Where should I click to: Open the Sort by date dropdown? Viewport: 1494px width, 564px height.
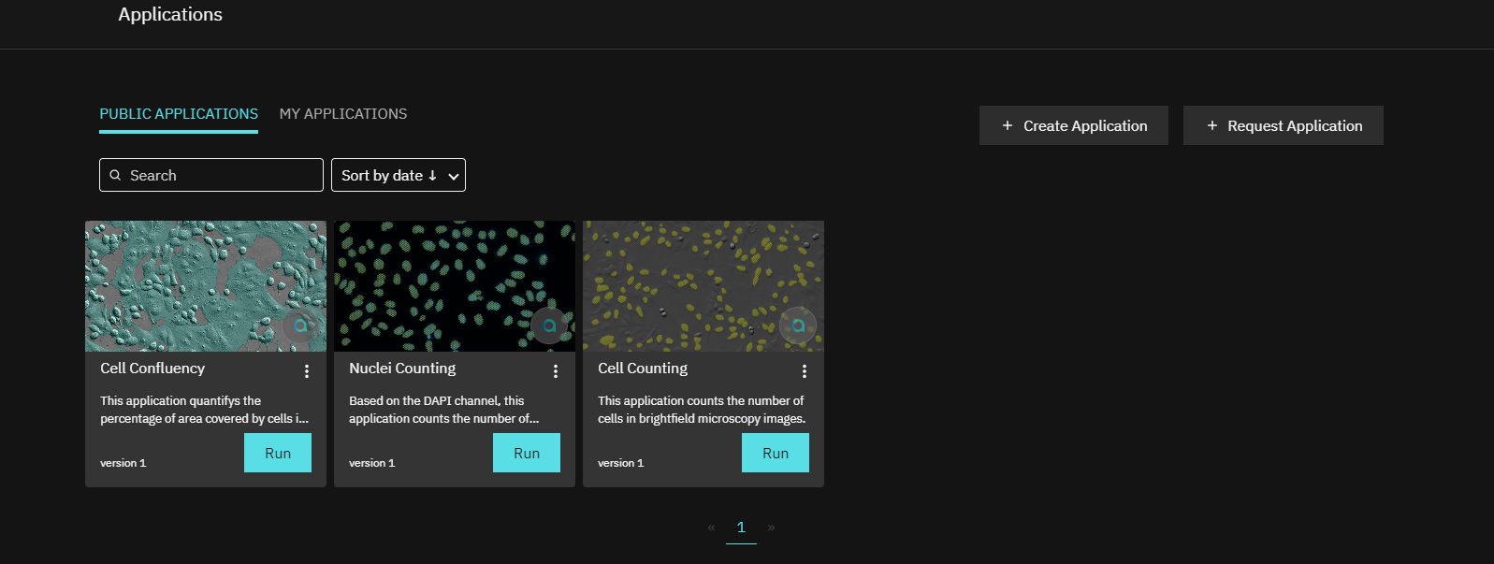click(x=399, y=175)
